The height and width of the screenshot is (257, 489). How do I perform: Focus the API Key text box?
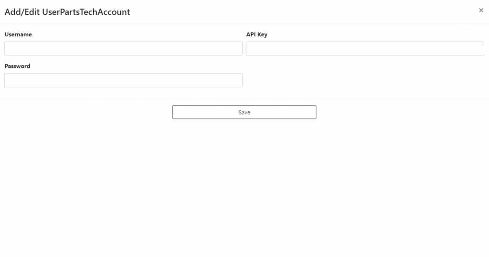pos(365,49)
